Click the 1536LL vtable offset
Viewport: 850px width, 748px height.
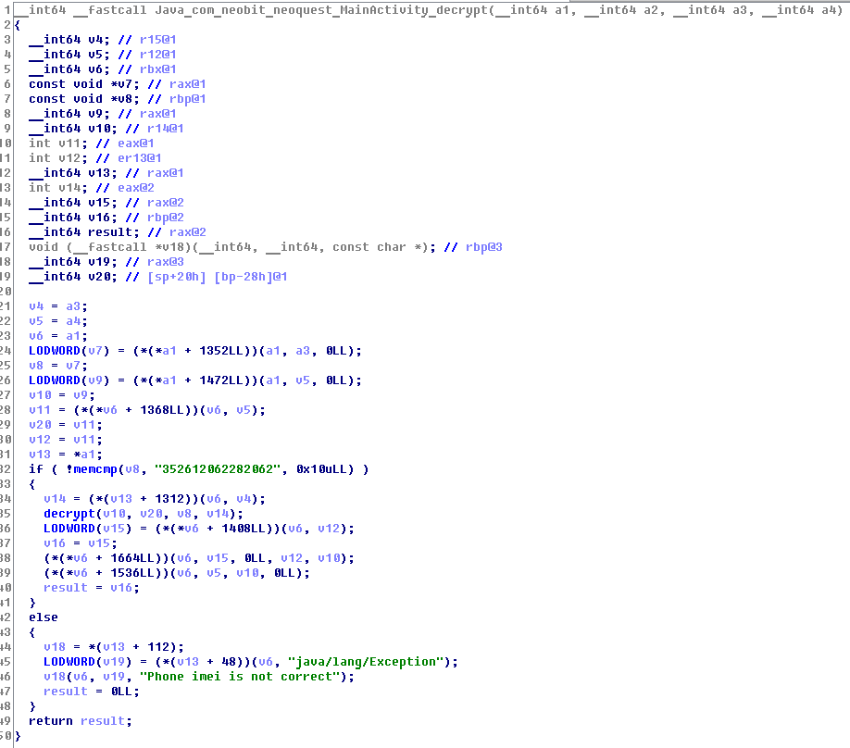click(132, 572)
